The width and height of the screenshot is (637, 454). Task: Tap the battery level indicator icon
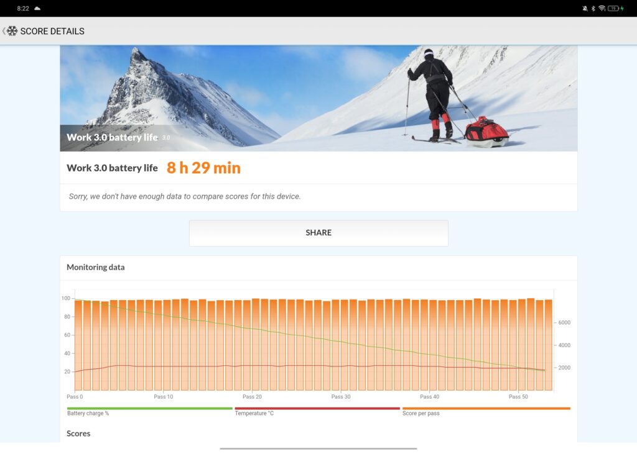click(614, 9)
